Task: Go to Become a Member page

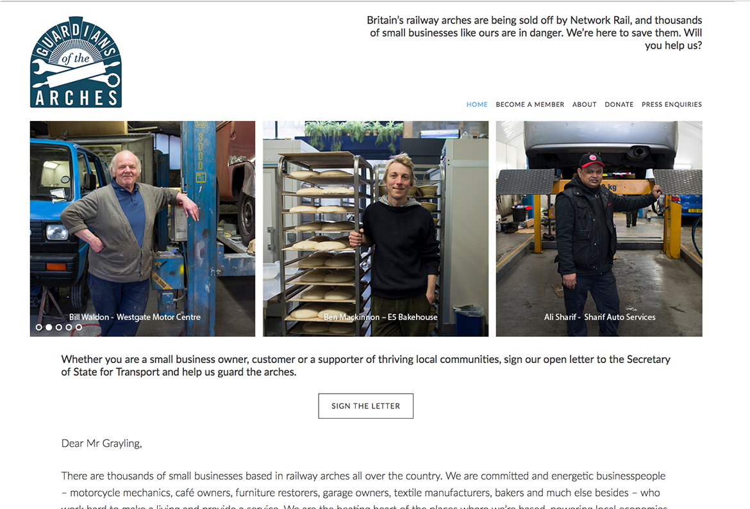Action: pos(530,104)
